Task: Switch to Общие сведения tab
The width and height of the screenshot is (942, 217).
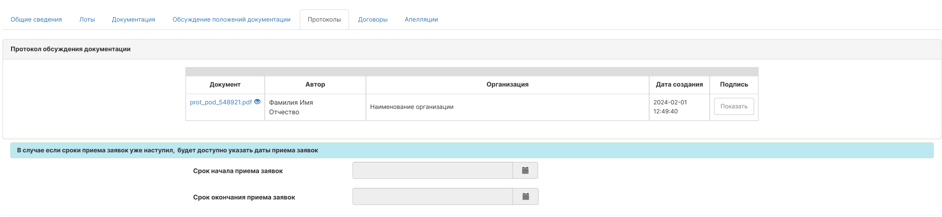Action: (36, 20)
